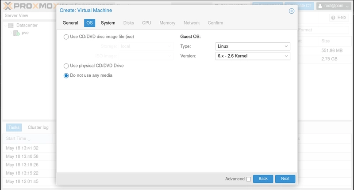Expand the root@pam user menu
The width and height of the screenshot is (354, 190).
tap(347, 6)
